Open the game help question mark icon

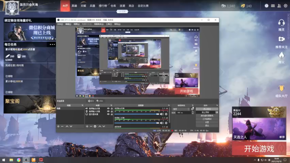(266, 6)
